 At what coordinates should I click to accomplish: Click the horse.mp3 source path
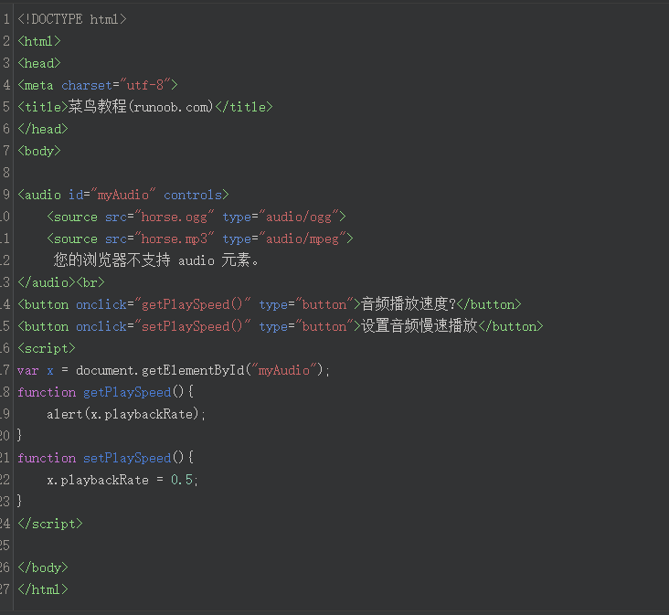click(x=174, y=239)
